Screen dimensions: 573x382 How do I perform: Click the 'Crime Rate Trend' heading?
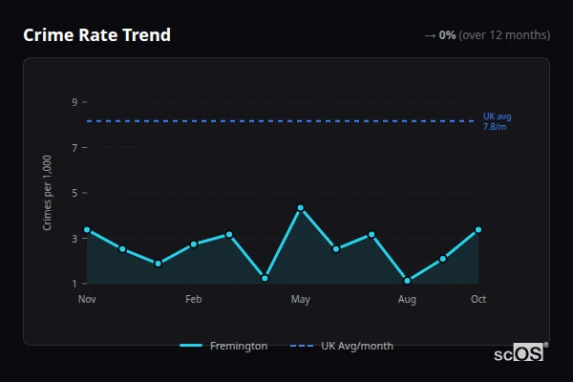tap(96, 35)
